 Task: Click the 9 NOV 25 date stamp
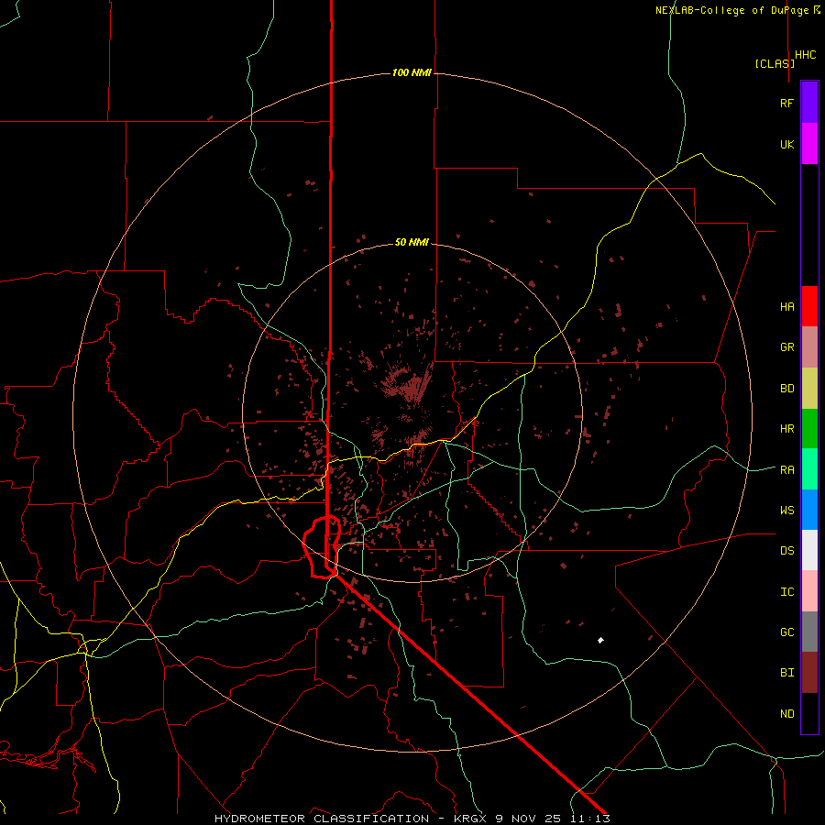coord(531,819)
